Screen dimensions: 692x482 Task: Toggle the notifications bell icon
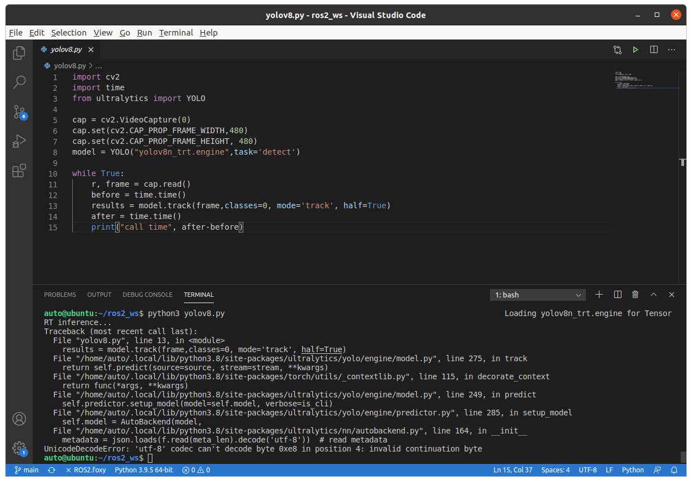[x=673, y=470]
